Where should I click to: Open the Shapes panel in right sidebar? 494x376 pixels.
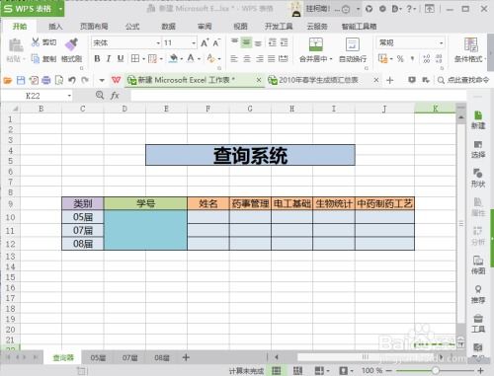click(x=478, y=178)
